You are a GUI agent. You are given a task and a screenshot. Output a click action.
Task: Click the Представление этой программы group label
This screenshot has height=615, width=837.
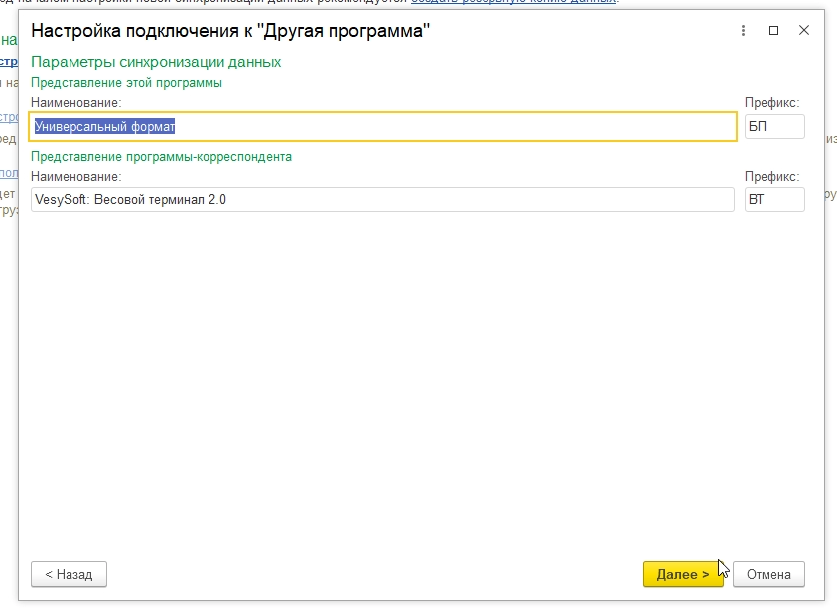point(126,83)
